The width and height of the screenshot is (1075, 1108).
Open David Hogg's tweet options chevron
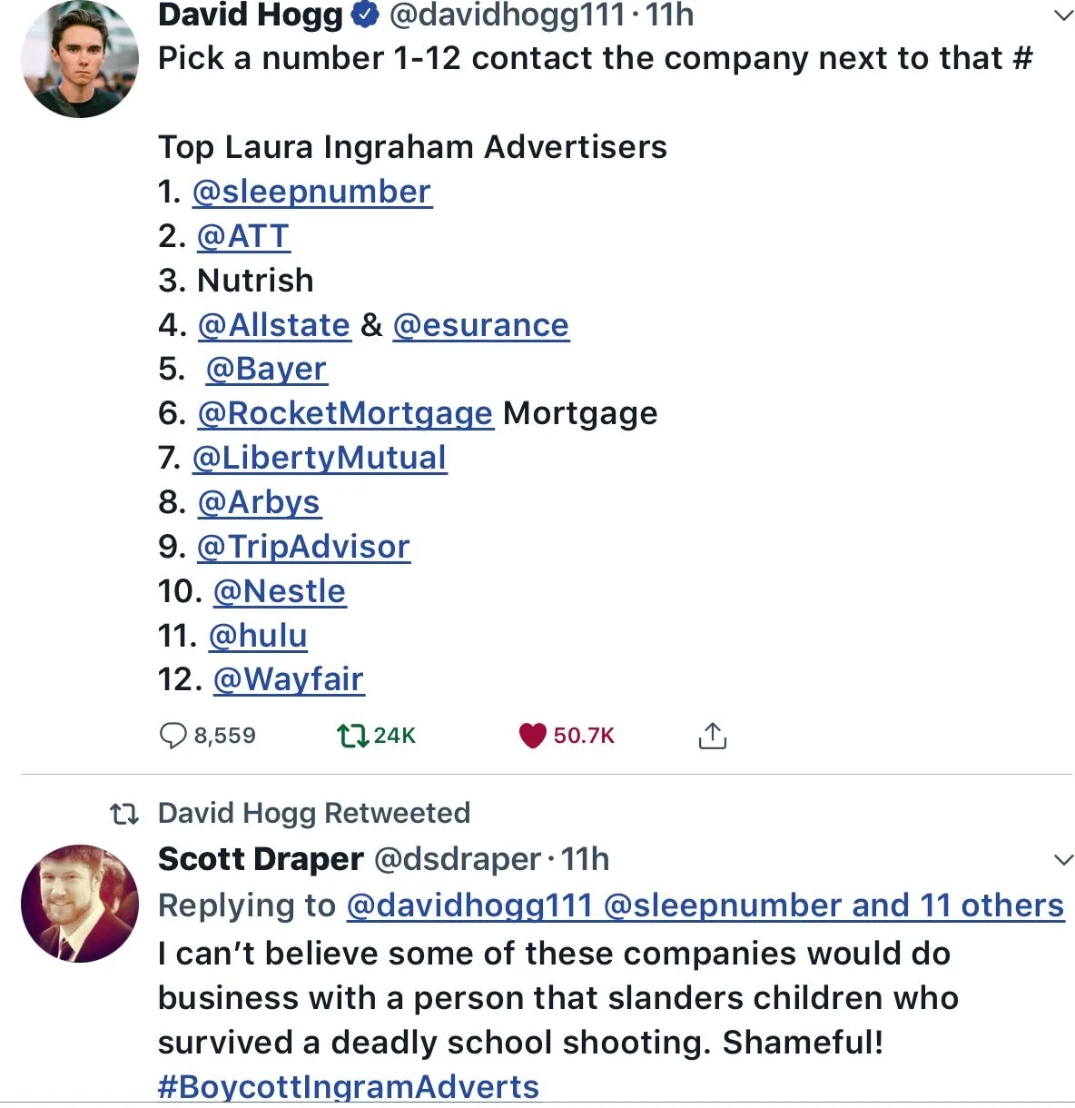(x=1061, y=15)
